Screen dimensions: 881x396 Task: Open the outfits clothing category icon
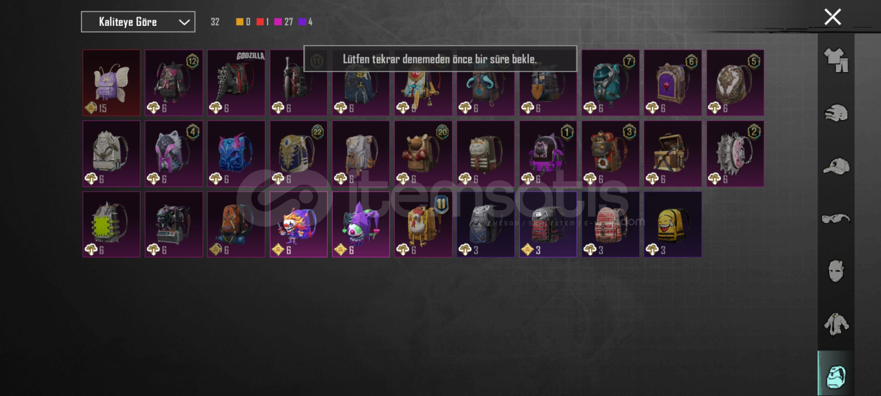(x=836, y=60)
